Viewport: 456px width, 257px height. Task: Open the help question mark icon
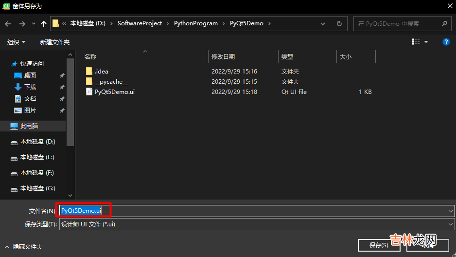(x=446, y=42)
